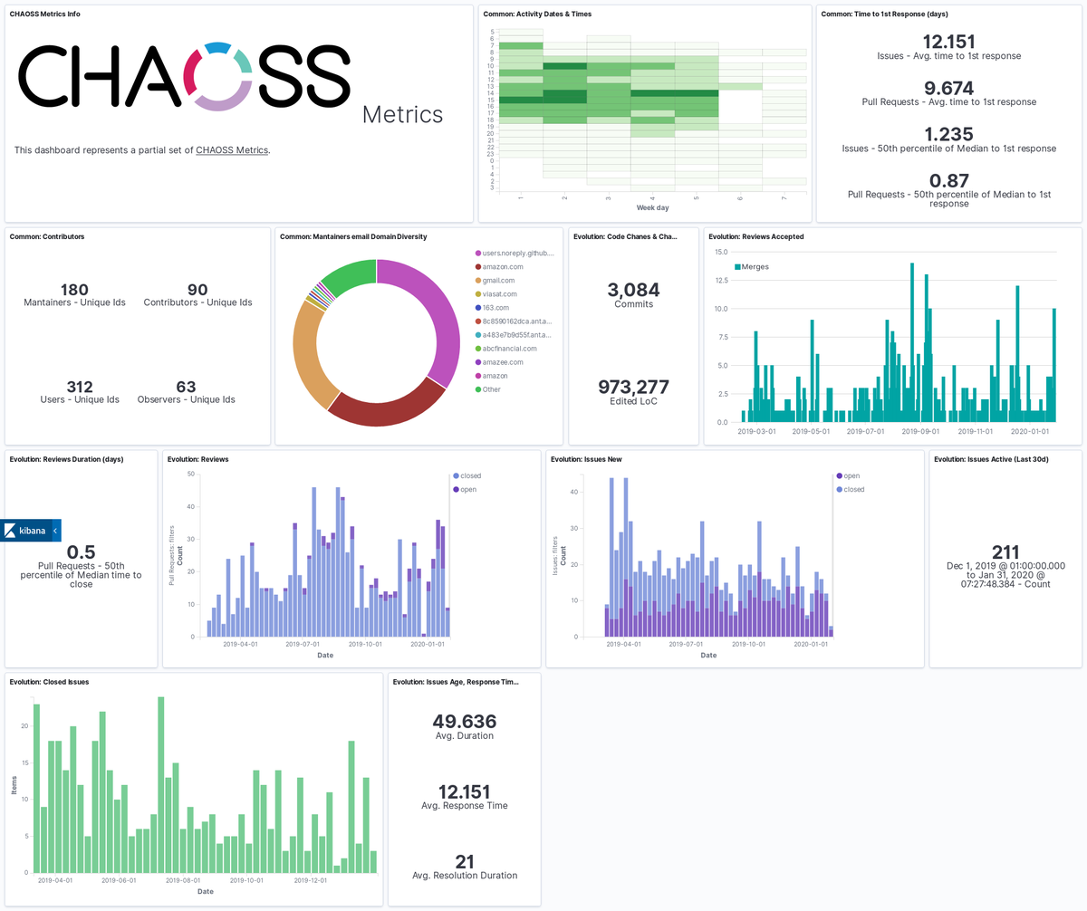The height and width of the screenshot is (911, 1087).
Task: Click the 0.5 median time to close value
Action: pos(81,552)
